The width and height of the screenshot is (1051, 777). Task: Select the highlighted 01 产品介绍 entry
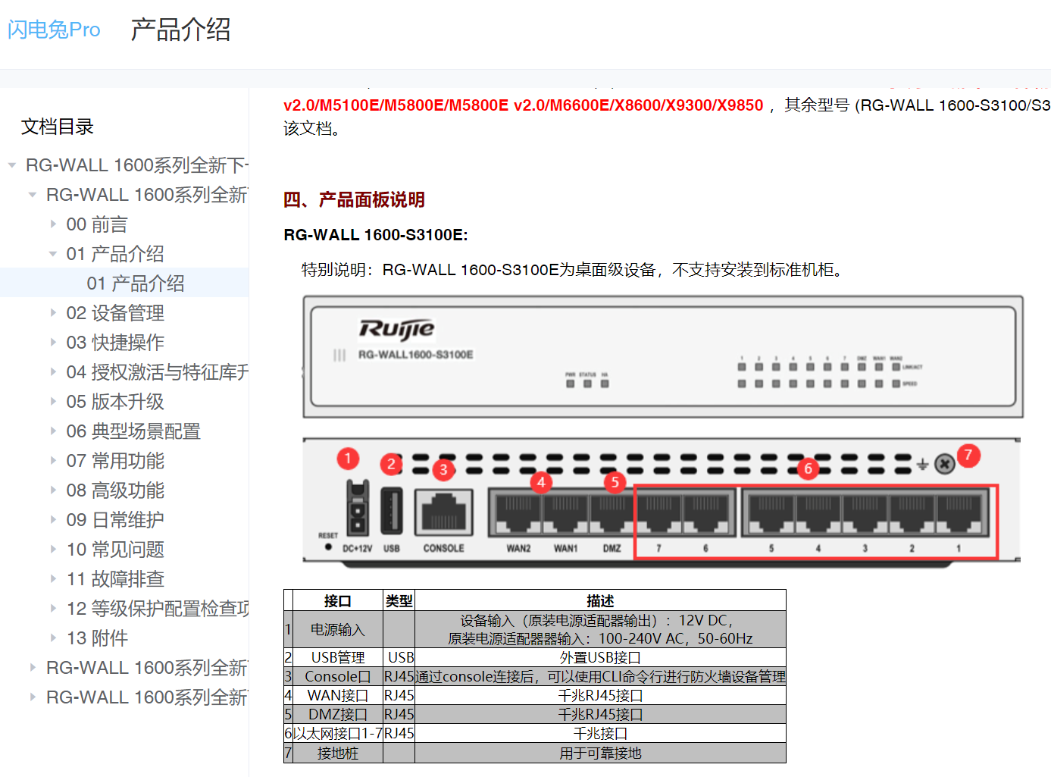(136, 283)
